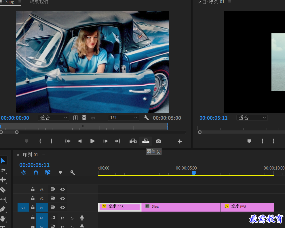Viewport: 285px width, 228px height.
Task: Click the timeline playhead marker
Action: point(194,173)
